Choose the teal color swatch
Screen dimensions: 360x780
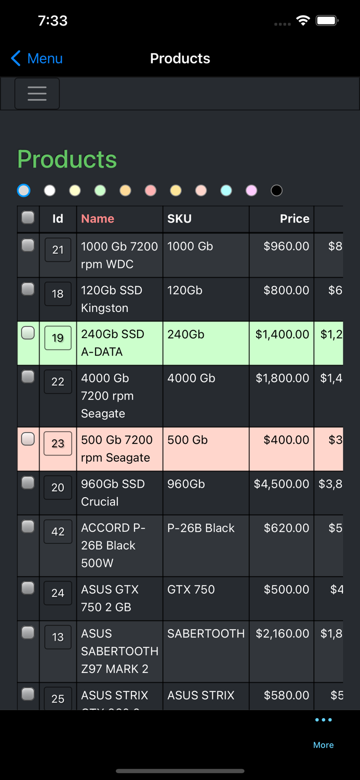pos(226,190)
